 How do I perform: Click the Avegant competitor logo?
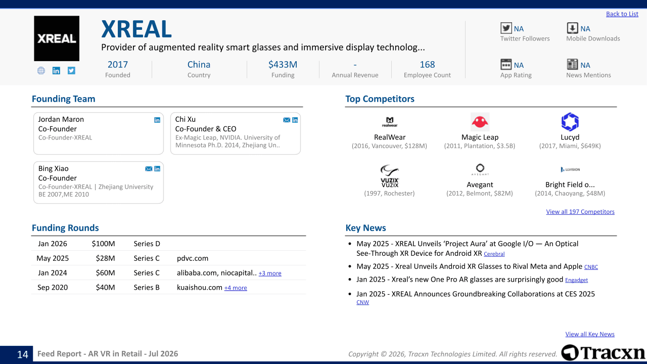480,169
